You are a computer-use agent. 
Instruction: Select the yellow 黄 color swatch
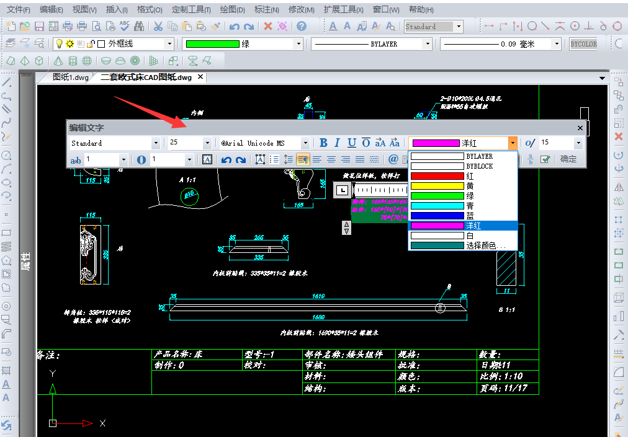(437, 186)
